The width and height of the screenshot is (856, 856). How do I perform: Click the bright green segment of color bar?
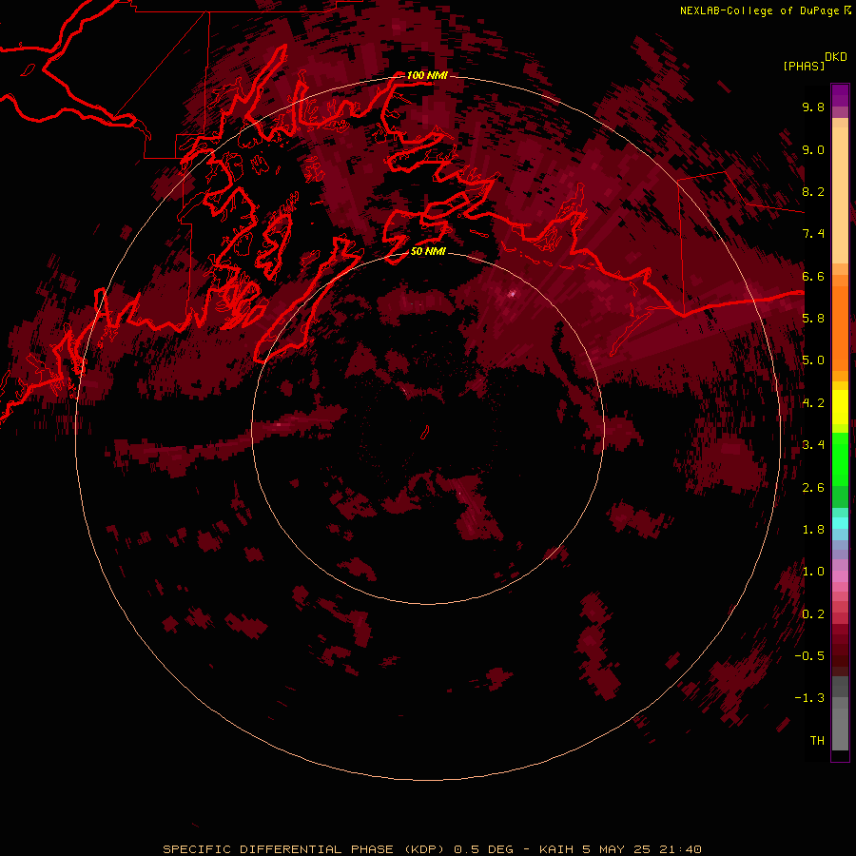click(840, 460)
